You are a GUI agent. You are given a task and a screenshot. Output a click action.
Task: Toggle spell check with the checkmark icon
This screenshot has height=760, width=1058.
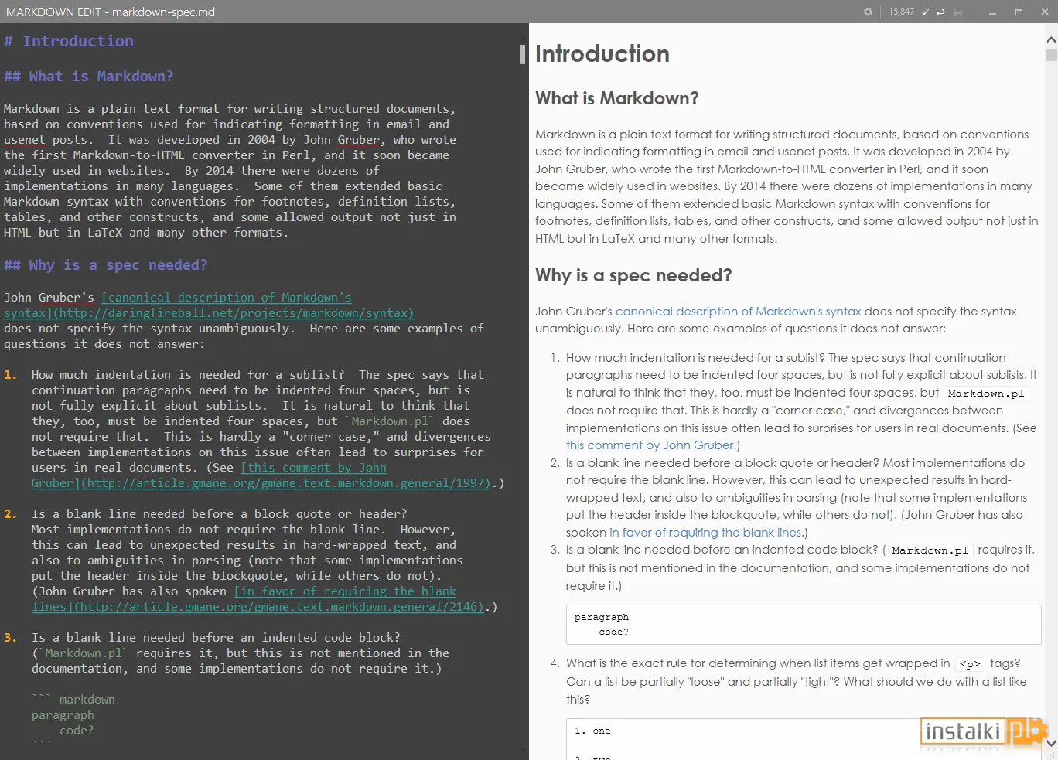click(x=925, y=12)
